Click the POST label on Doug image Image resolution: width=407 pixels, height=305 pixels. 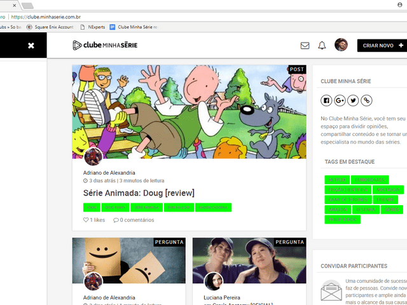pyautogui.click(x=297, y=69)
